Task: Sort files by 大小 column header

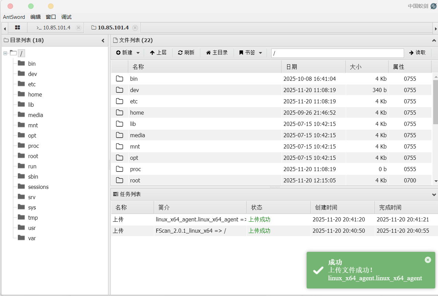Action: point(367,67)
